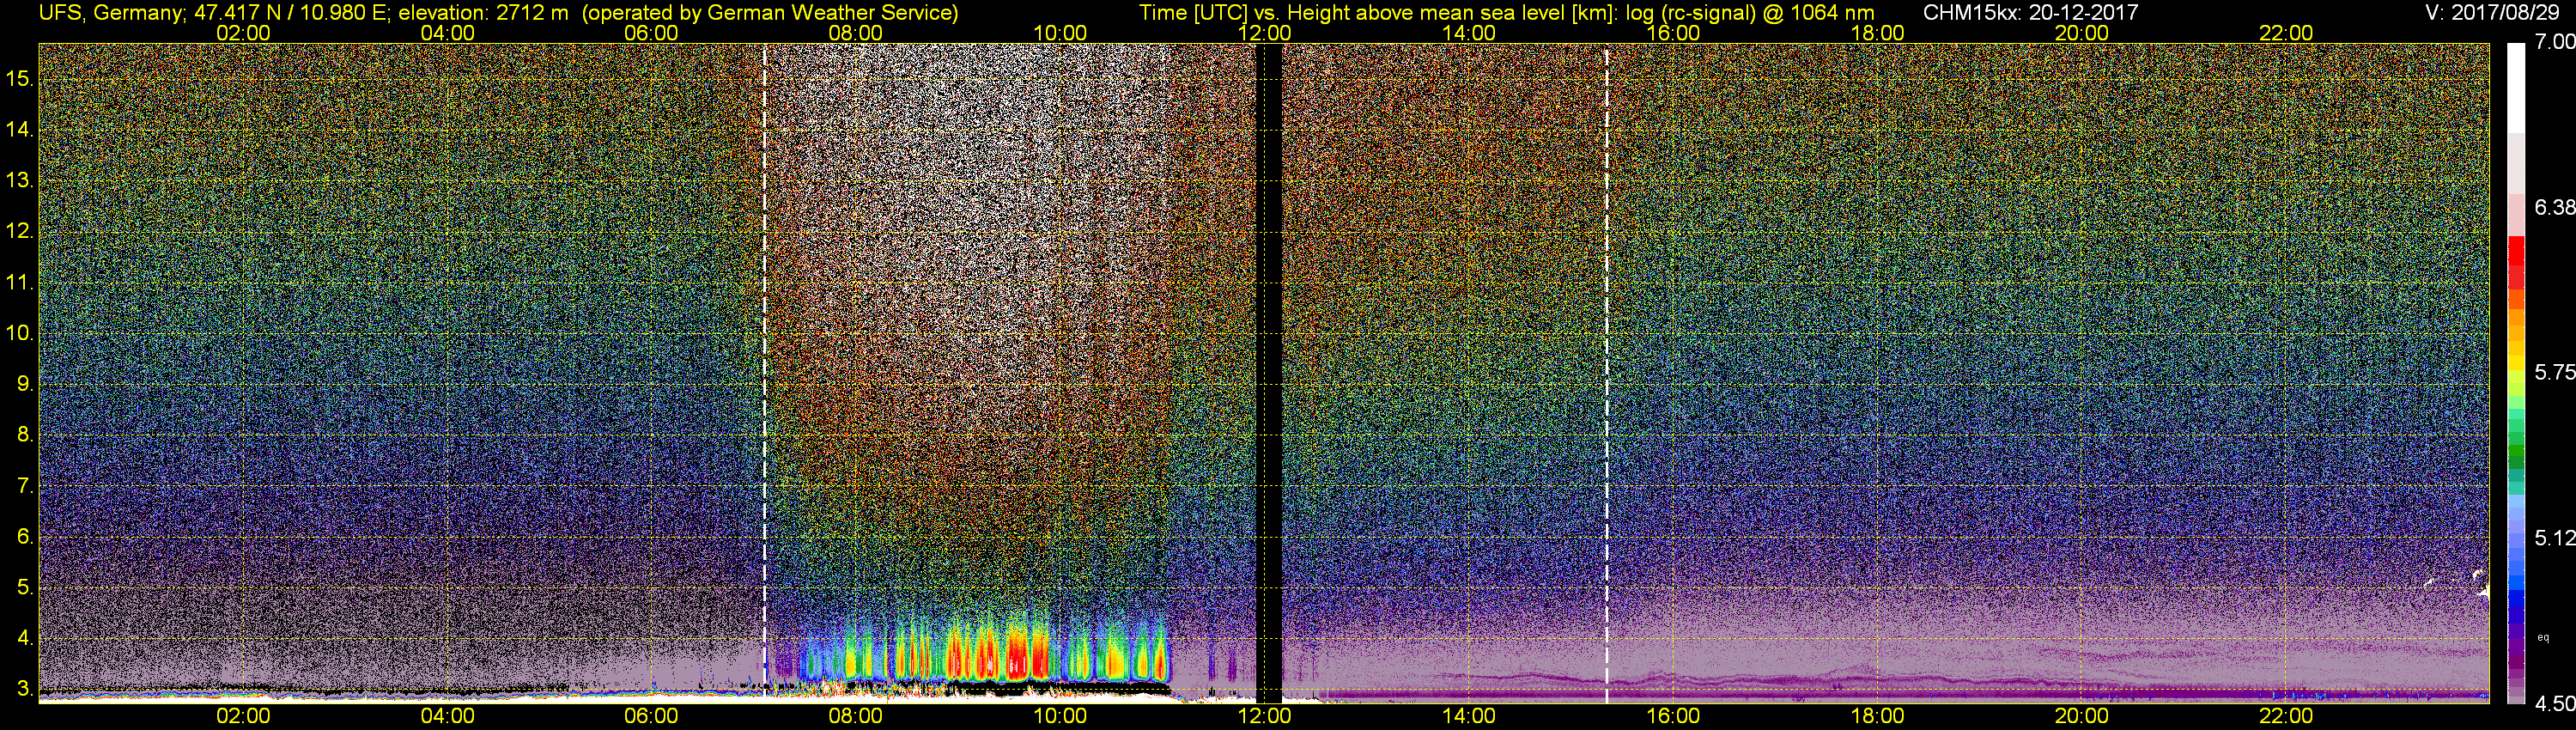Click the '16:00' label on bottom time axis

[1673, 716]
